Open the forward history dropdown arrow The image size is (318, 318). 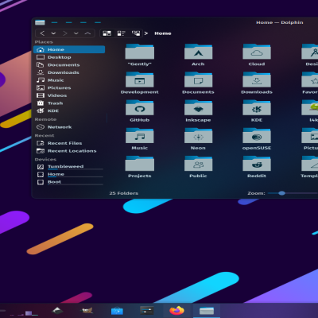(x=76, y=33)
